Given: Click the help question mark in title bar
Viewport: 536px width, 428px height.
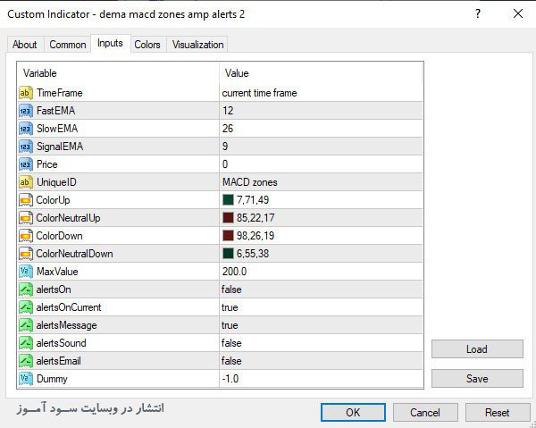Looking at the screenshot, I should (478, 14).
